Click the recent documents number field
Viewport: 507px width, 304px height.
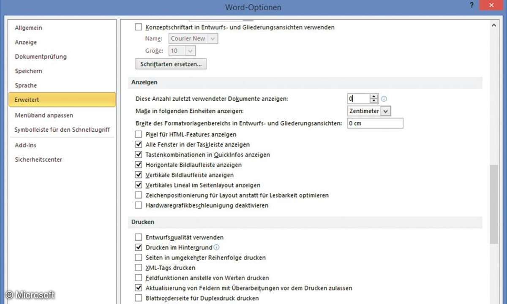click(x=359, y=99)
